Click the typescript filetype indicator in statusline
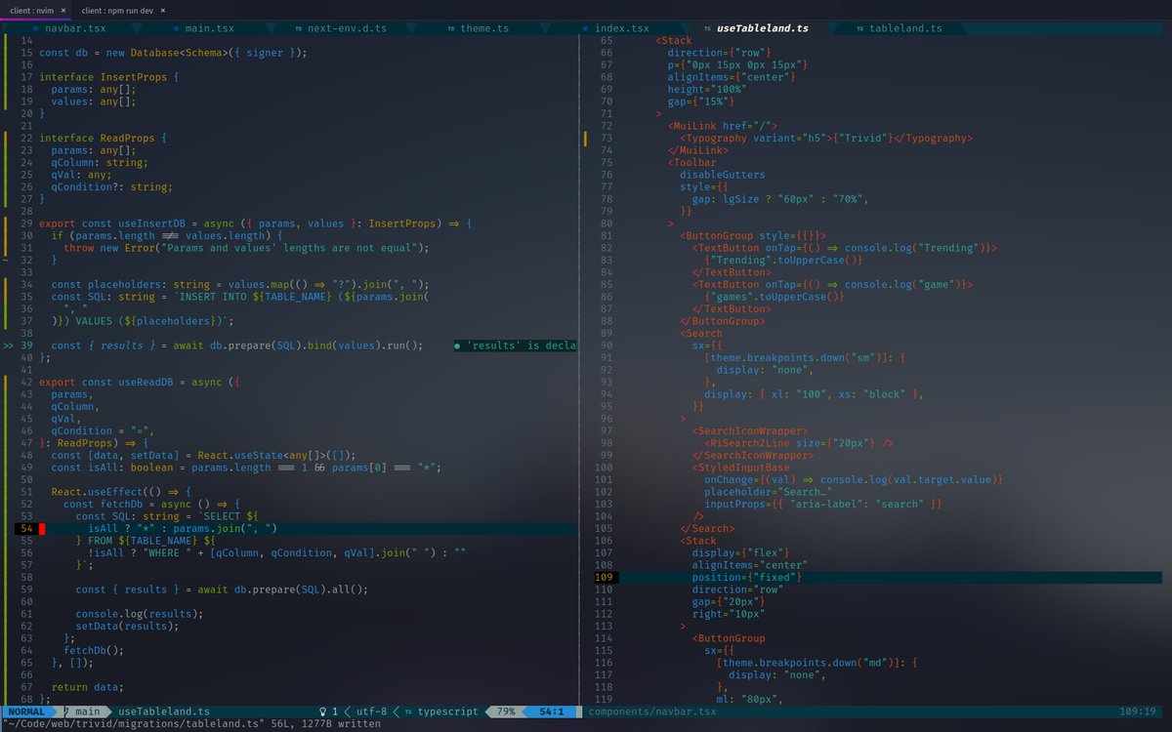This screenshot has height=732, width=1172. click(x=448, y=712)
